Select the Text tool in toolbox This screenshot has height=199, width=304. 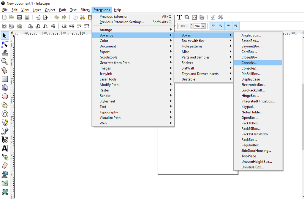[5, 148]
